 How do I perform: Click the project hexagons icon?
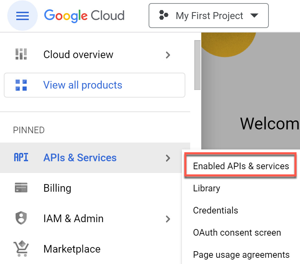(164, 15)
